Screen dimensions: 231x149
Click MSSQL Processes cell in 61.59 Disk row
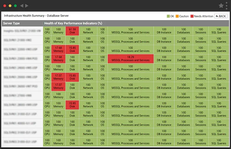click(131, 31)
